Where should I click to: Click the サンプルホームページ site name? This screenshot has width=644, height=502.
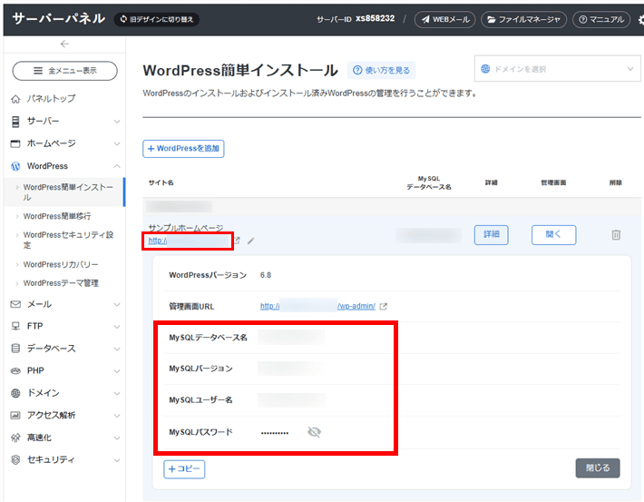(186, 227)
